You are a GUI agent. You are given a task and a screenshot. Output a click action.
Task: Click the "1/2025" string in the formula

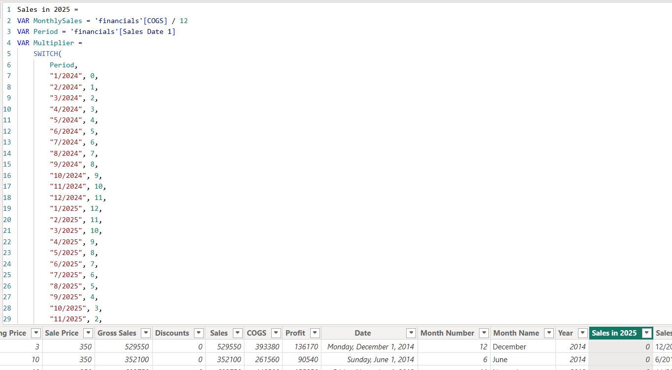66,208
